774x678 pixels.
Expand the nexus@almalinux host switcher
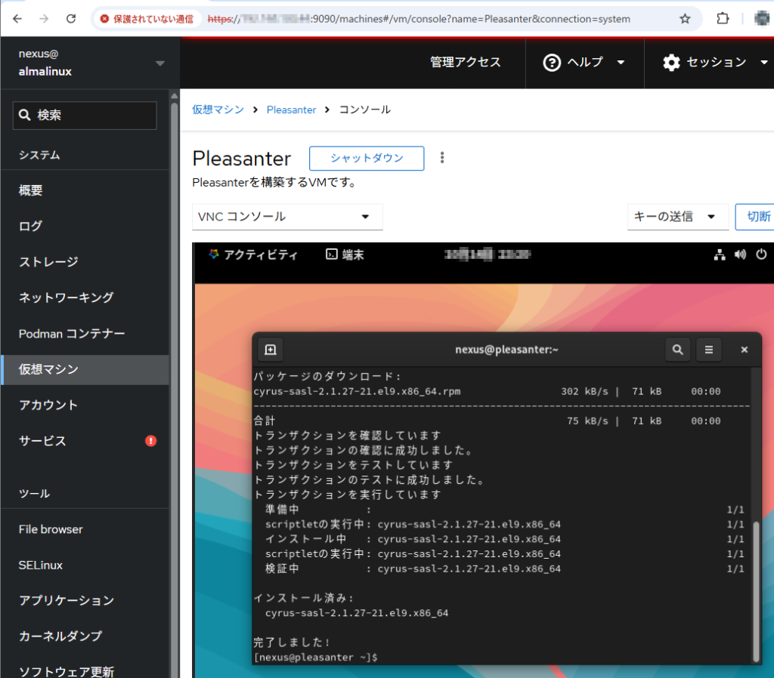click(x=159, y=63)
